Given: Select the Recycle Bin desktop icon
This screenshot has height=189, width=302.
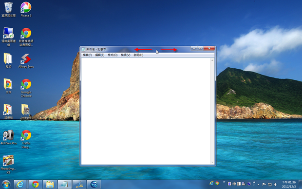Looking at the screenshot, I should pyautogui.click(x=8, y=9).
